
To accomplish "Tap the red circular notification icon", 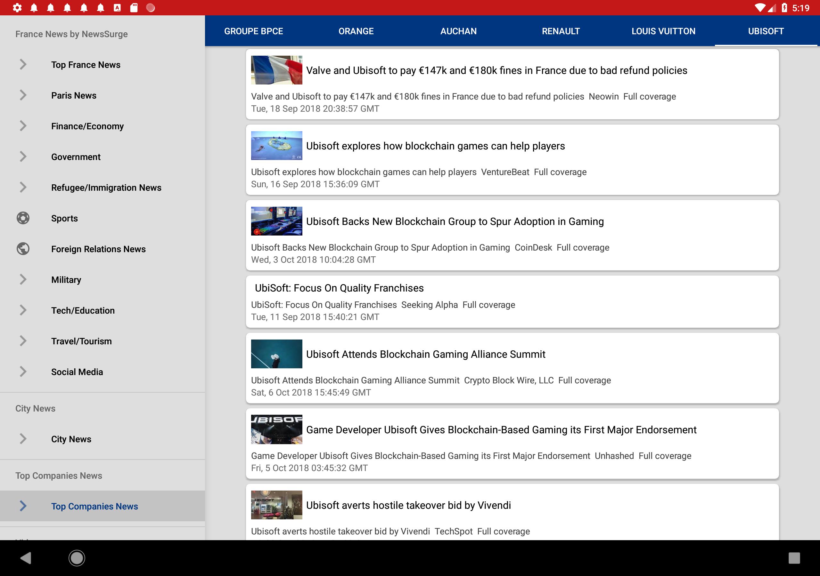I will tap(151, 7).
